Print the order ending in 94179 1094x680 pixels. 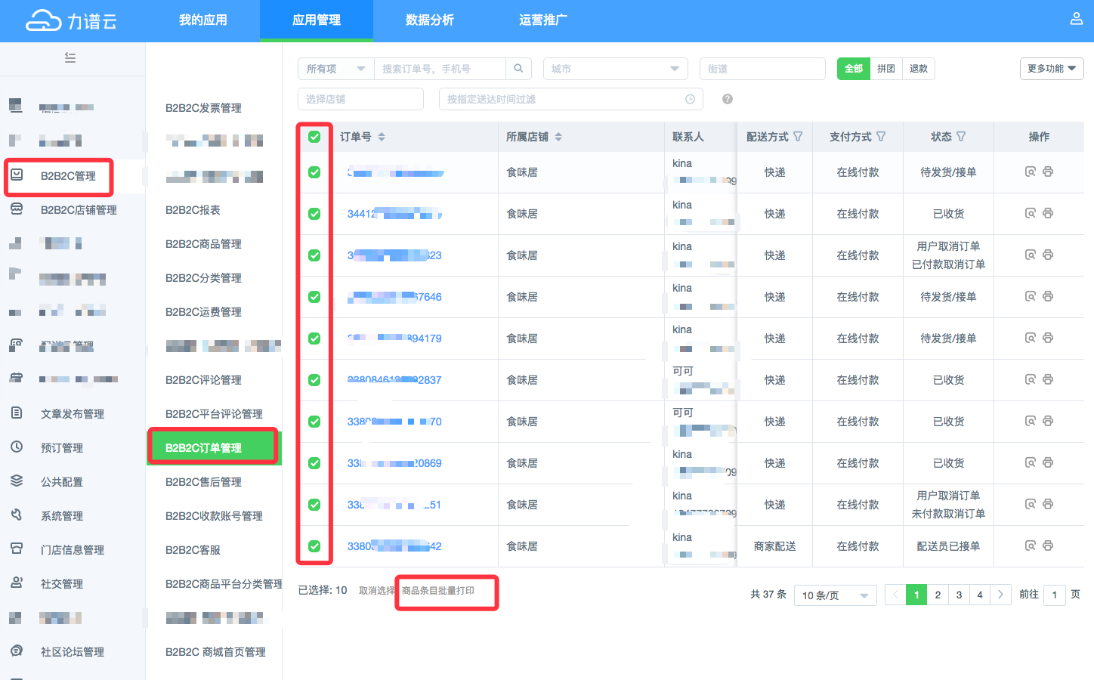(1048, 338)
